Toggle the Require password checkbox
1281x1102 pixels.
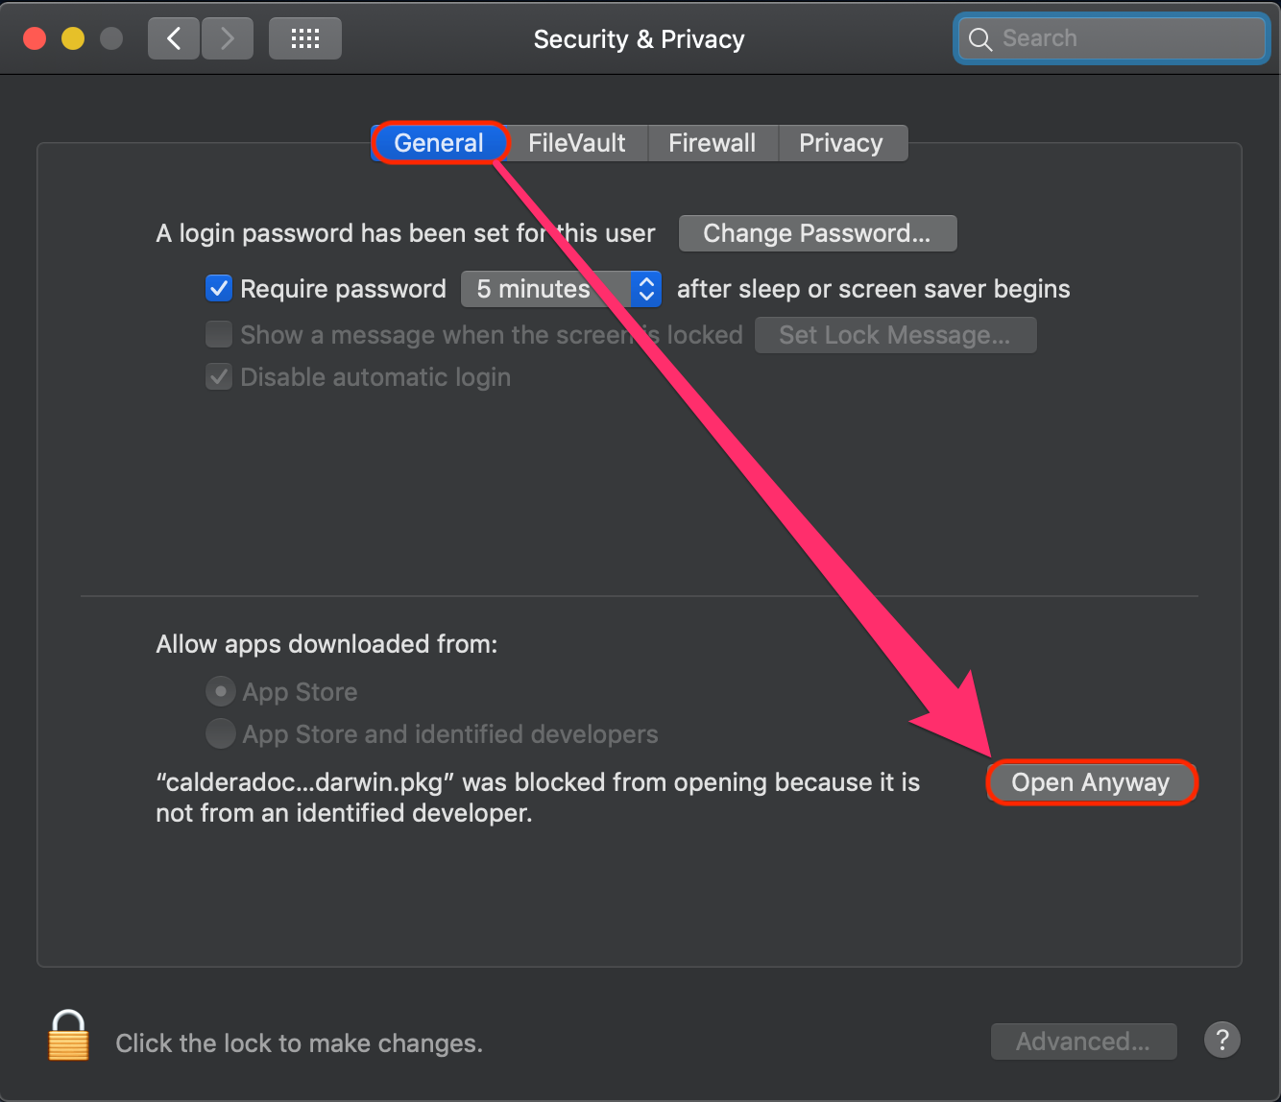(219, 288)
